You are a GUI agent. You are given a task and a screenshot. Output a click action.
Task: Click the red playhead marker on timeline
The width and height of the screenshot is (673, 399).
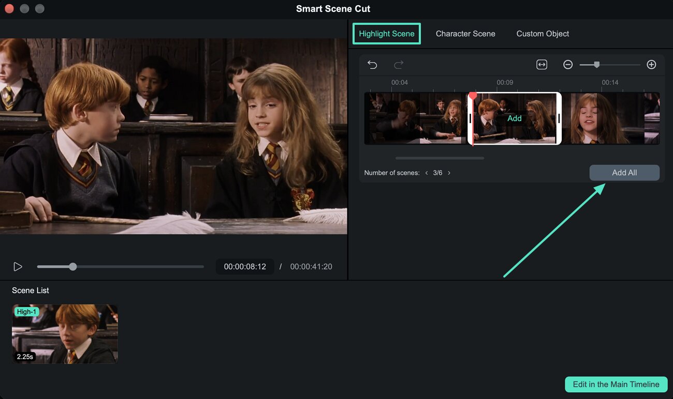[x=473, y=96]
